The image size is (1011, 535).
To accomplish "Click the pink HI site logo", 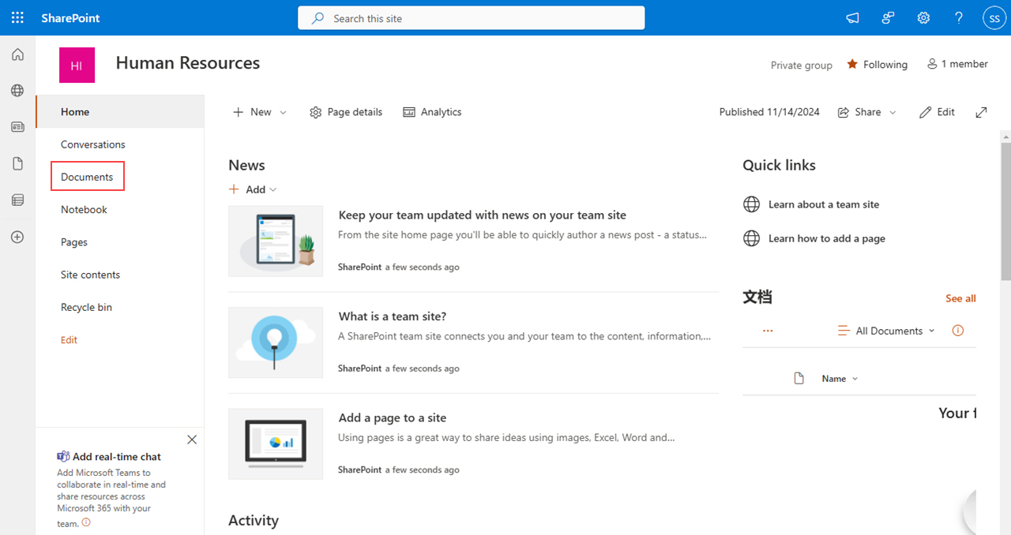I will pyautogui.click(x=77, y=65).
